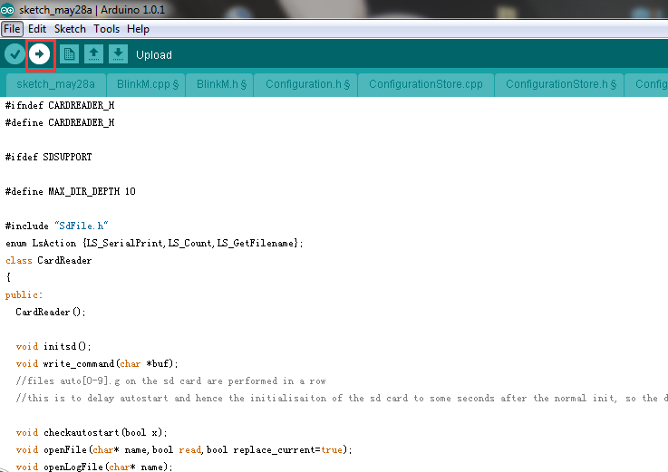Click the partially visible Config tab at right
Image resolution: width=668 pixels, height=472 pixels.
(x=650, y=84)
